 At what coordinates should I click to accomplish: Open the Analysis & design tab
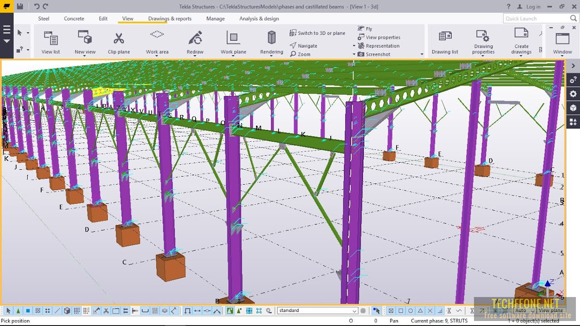click(259, 19)
